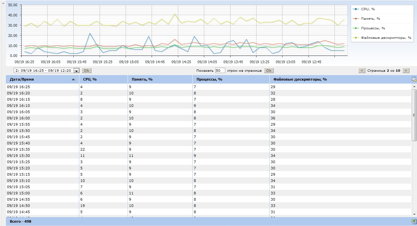
Task: Export the table to Excel
Action: click(x=414, y=221)
